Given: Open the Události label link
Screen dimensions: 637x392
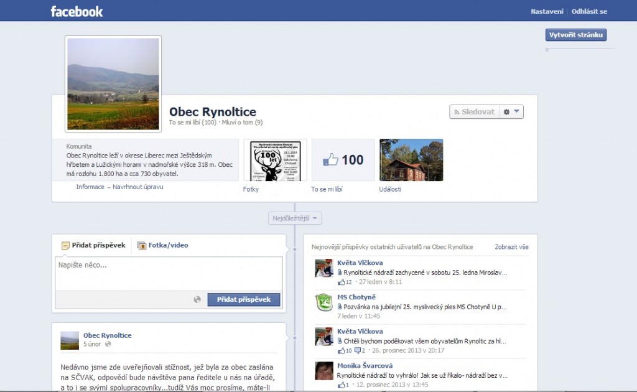Looking at the screenshot, I should coord(390,189).
